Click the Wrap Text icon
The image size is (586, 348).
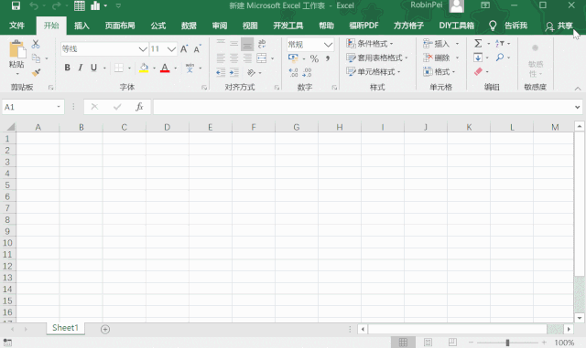[262, 44]
